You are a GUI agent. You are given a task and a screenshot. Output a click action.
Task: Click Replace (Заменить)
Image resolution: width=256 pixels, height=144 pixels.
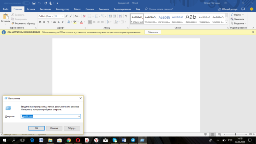(x=238, y=19)
